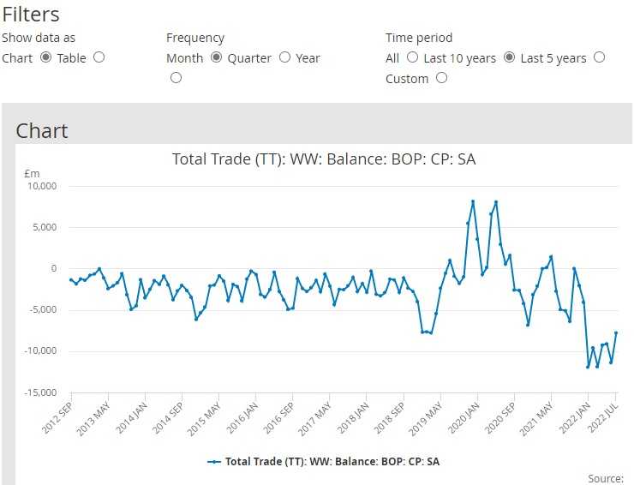Click the legend line marker icon
This screenshot has height=485, width=634.
214,462
